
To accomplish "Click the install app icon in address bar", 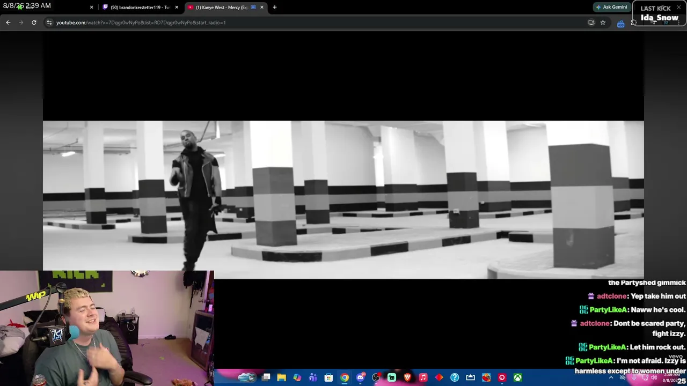I will pos(591,23).
